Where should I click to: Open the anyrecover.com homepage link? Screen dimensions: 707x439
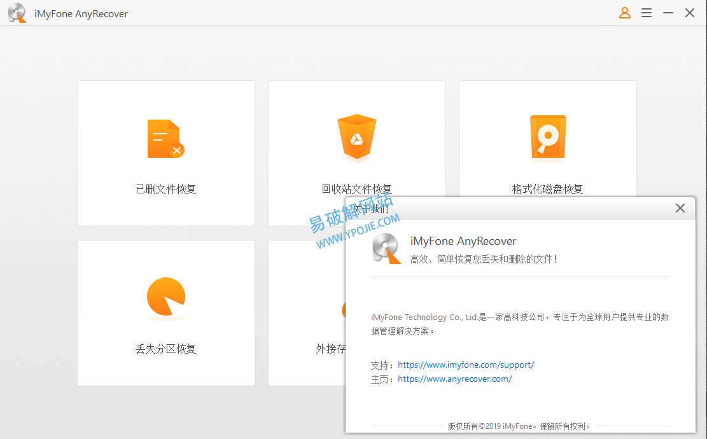coord(454,379)
